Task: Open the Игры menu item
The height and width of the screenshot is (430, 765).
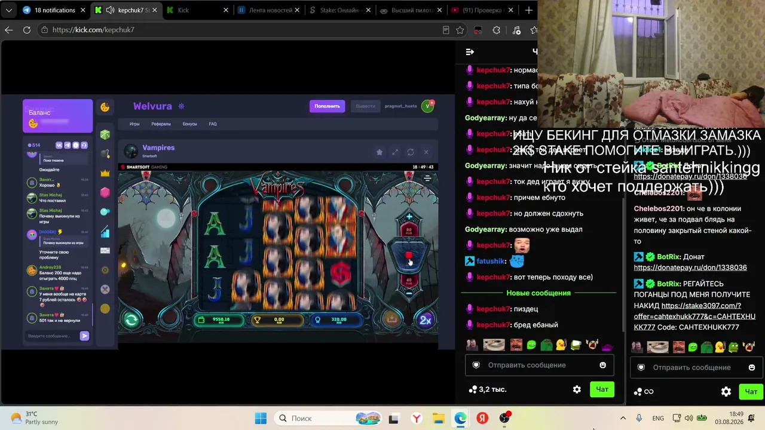Action: point(134,124)
